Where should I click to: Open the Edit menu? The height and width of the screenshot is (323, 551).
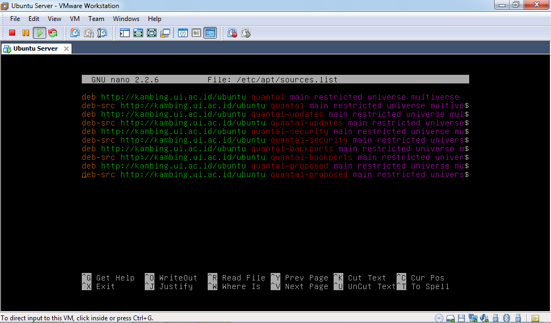(34, 19)
